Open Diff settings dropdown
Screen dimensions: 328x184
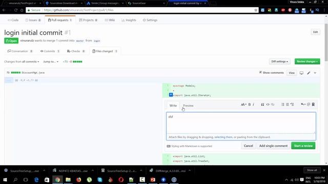(x=279, y=61)
